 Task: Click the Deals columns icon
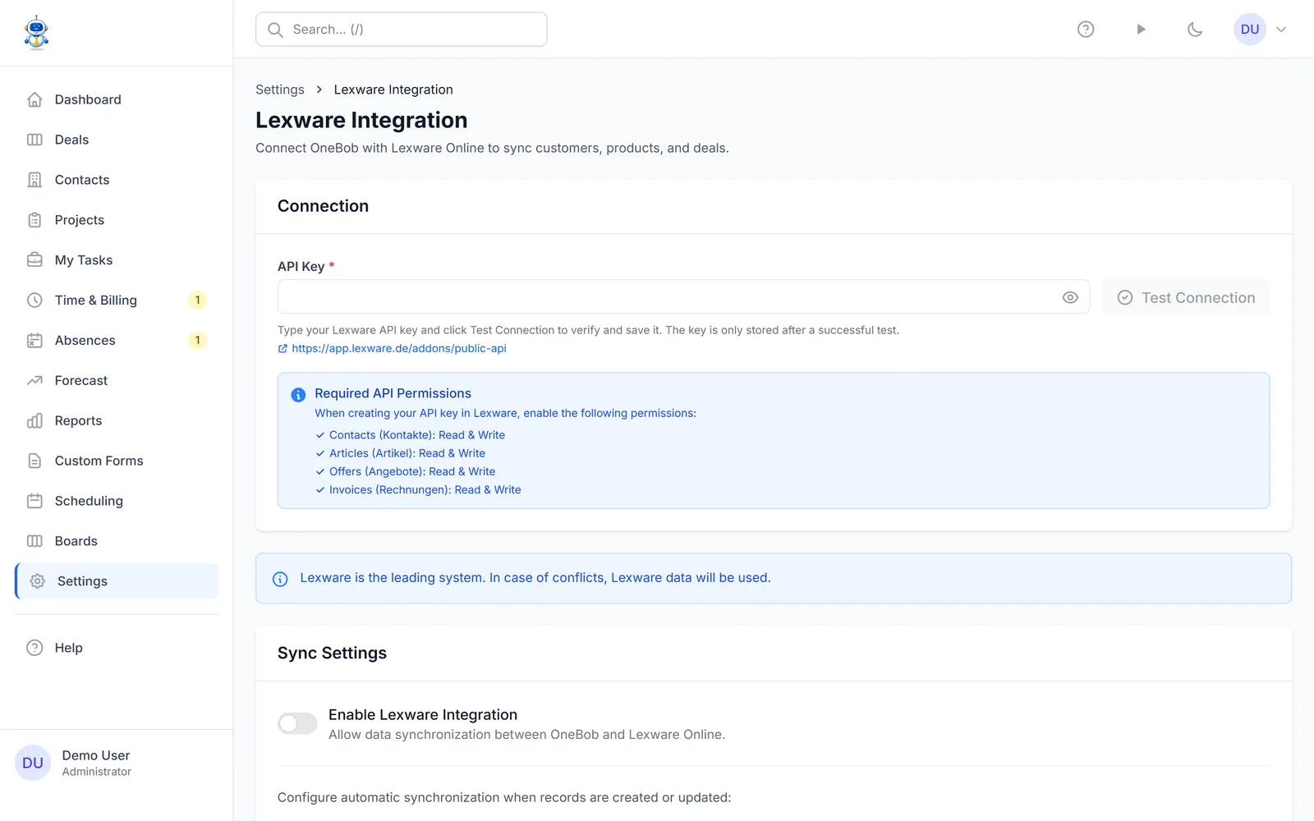(x=34, y=140)
